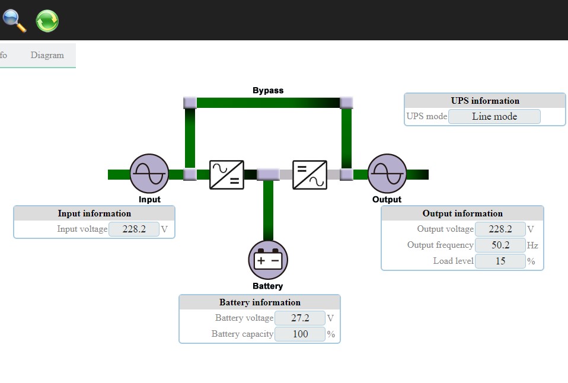Click the Battery icon in the diagram

click(268, 260)
